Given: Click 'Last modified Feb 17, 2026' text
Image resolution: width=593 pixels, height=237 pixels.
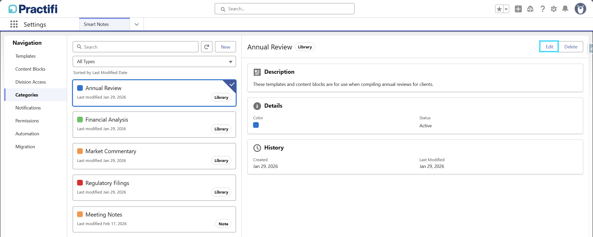Looking at the screenshot, I should 102,224.
